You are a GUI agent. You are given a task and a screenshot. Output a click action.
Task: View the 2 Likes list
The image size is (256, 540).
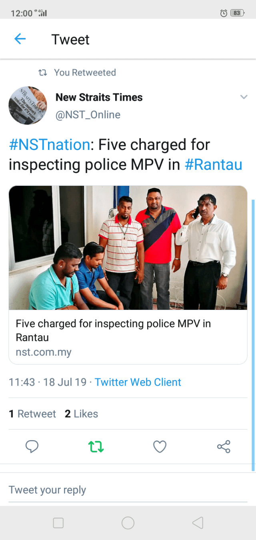coord(81,414)
